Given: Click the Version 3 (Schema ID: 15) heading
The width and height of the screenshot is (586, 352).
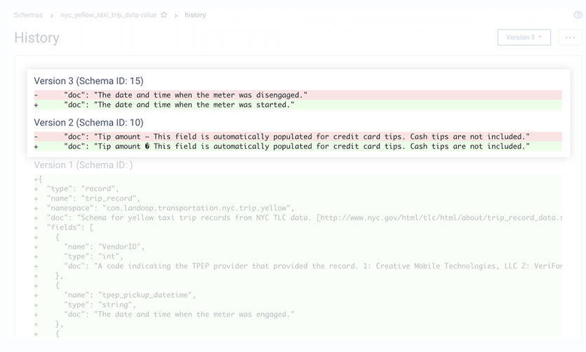Looking at the screenshot, I should (x=88, y=82).
